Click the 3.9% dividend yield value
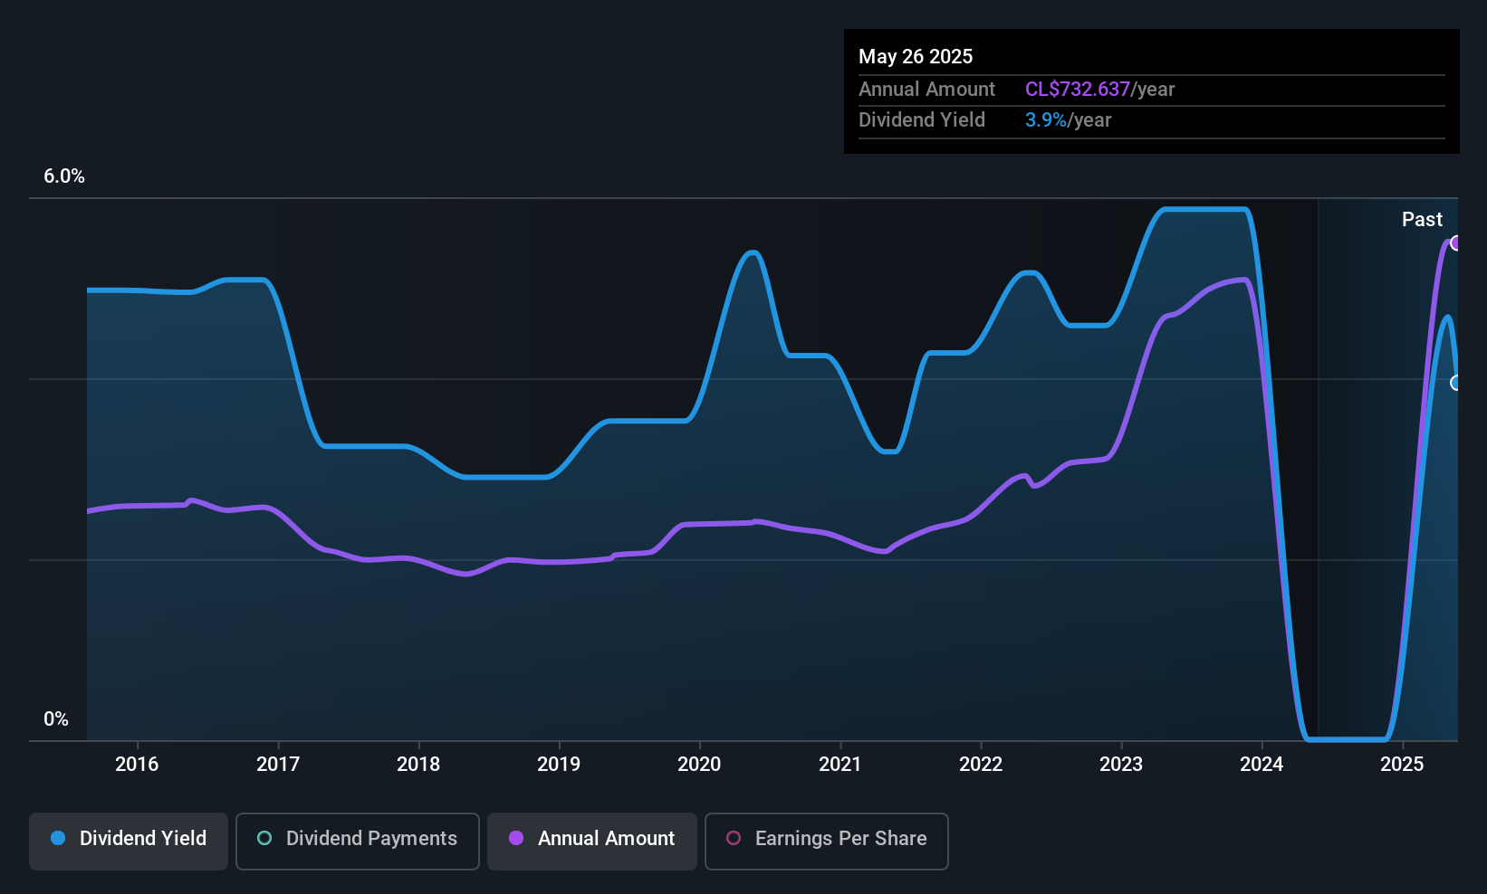 coord(1046,119)
